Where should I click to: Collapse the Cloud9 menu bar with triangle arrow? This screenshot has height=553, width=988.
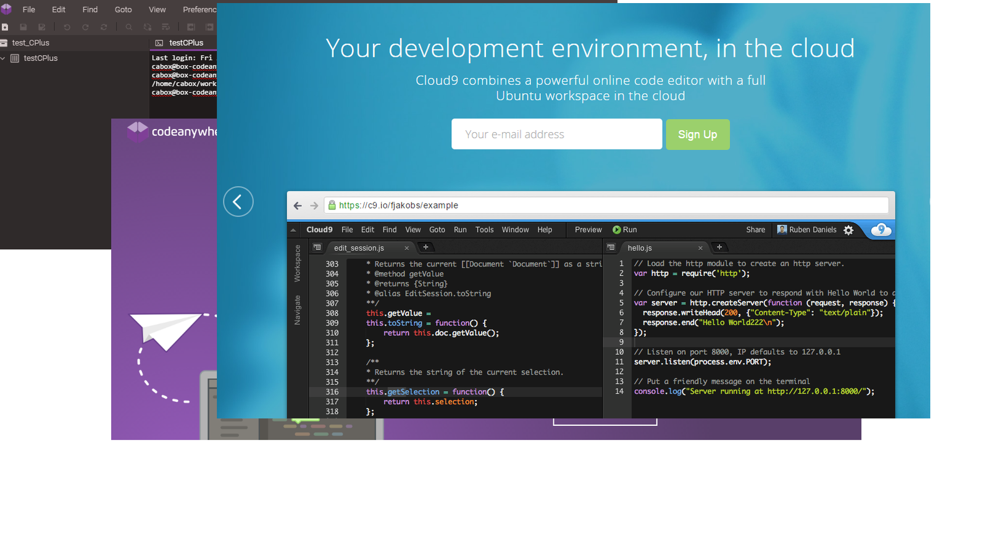tap(293, 230)
